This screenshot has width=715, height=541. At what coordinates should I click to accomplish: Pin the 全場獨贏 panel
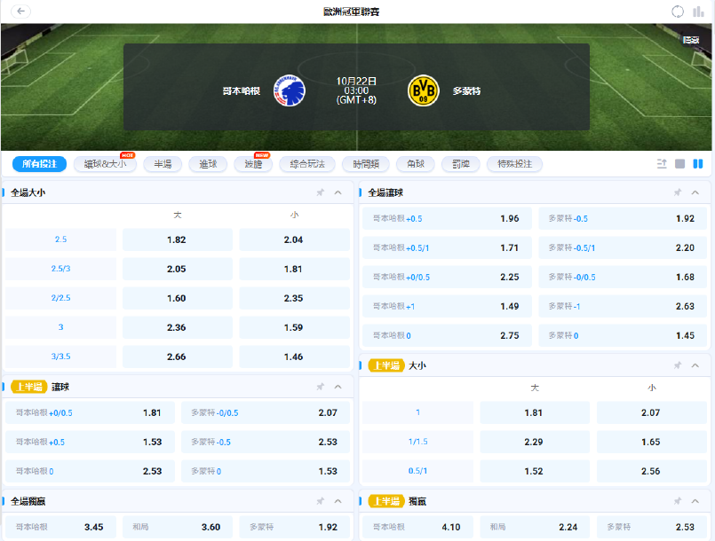pyautogui.click(x=320, y=501)
